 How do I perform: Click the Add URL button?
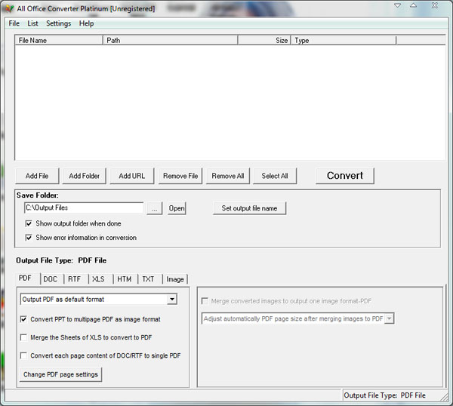[x=131, y=176]
